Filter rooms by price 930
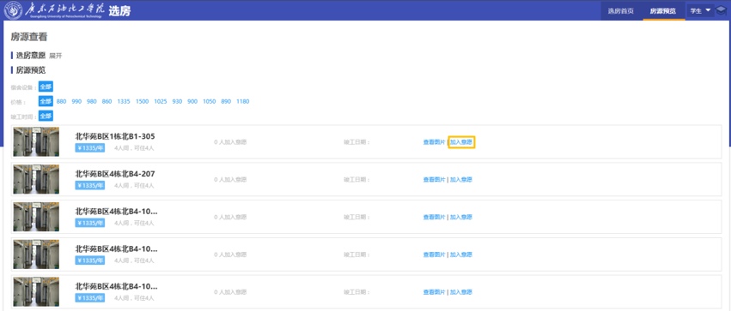Viewport: 731px width, 311px height. tap(177, 101)
